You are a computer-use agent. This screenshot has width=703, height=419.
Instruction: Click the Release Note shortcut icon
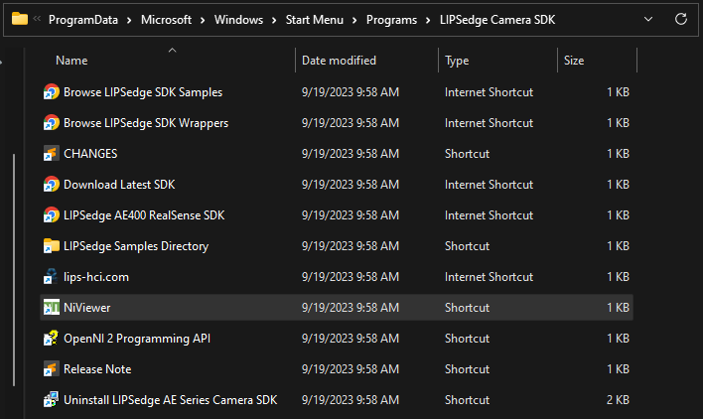coord(51,369)
